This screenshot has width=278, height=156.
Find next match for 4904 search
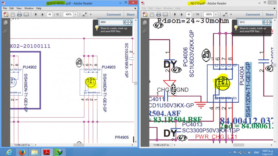pyautogui.click(x=129, y=22)
